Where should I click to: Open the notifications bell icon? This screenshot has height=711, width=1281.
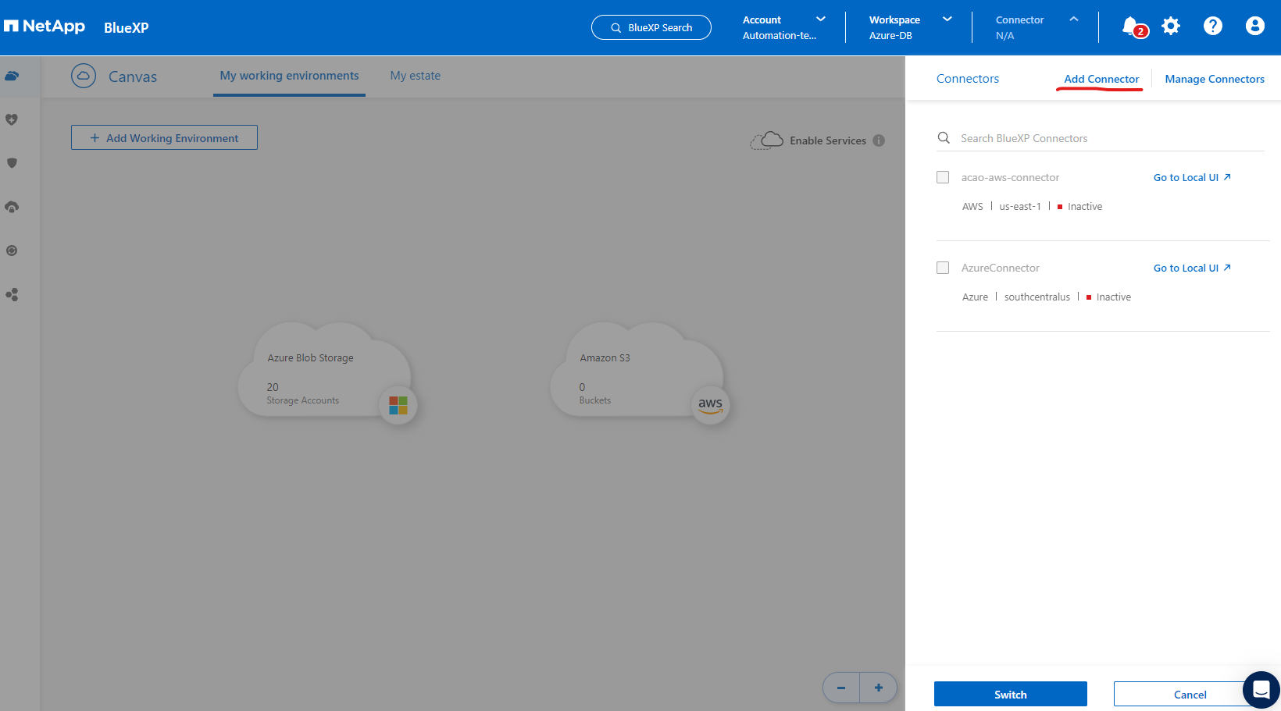click(x=1131, y=27)
